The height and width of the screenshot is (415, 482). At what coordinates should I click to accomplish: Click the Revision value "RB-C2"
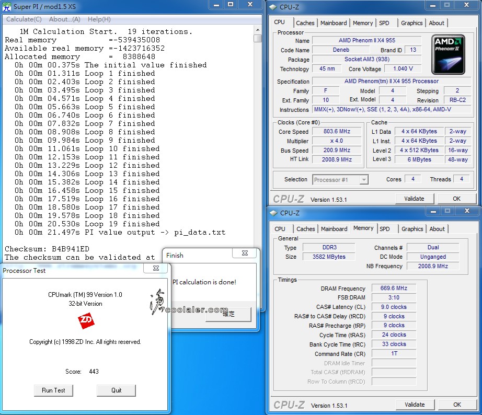(x=457, y=100)
